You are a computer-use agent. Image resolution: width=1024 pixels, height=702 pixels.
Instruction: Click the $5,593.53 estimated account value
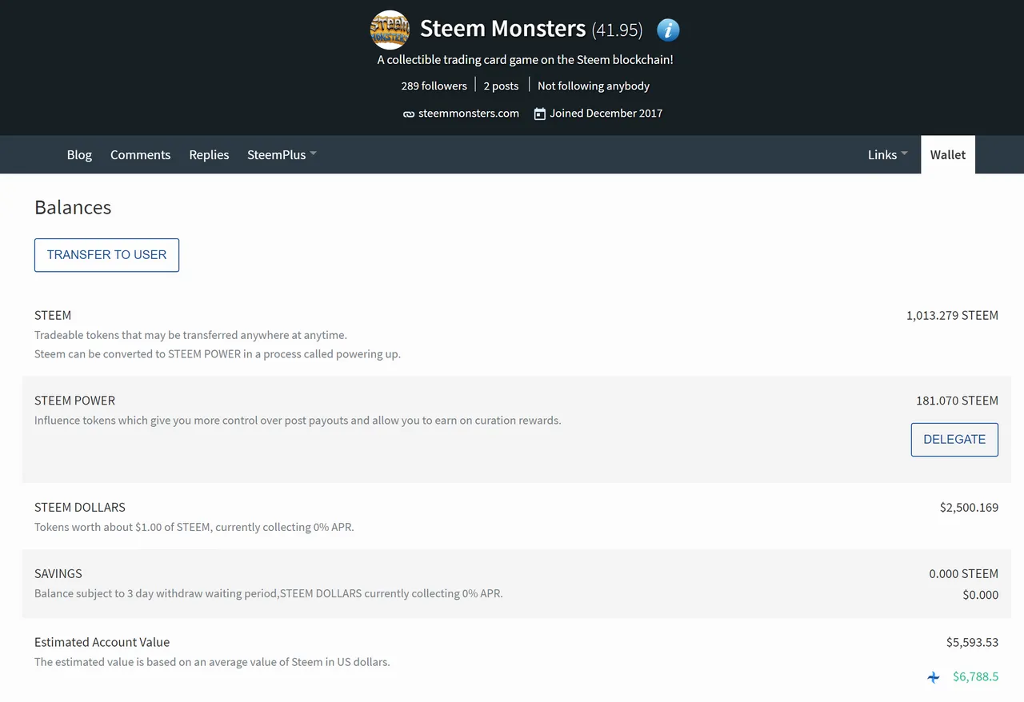(972, 642)
